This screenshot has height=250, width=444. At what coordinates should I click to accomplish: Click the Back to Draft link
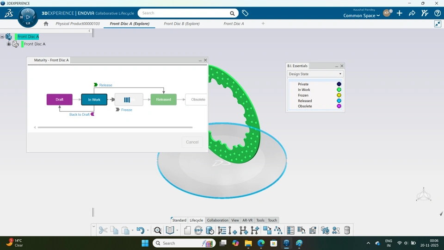(79, 114)
